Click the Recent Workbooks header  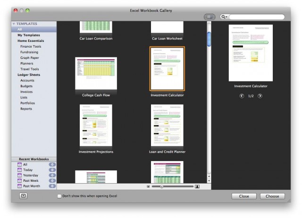click(x=34, y=159)
